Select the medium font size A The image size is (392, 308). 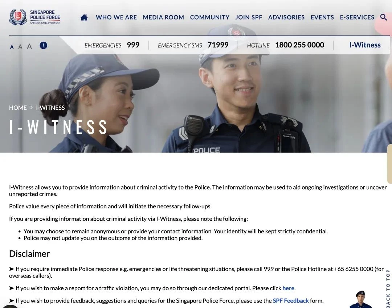point(20,46)
